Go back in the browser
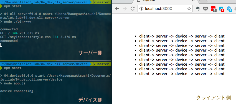236x104 pixels. pyautogui.click(x=117, y=9)
